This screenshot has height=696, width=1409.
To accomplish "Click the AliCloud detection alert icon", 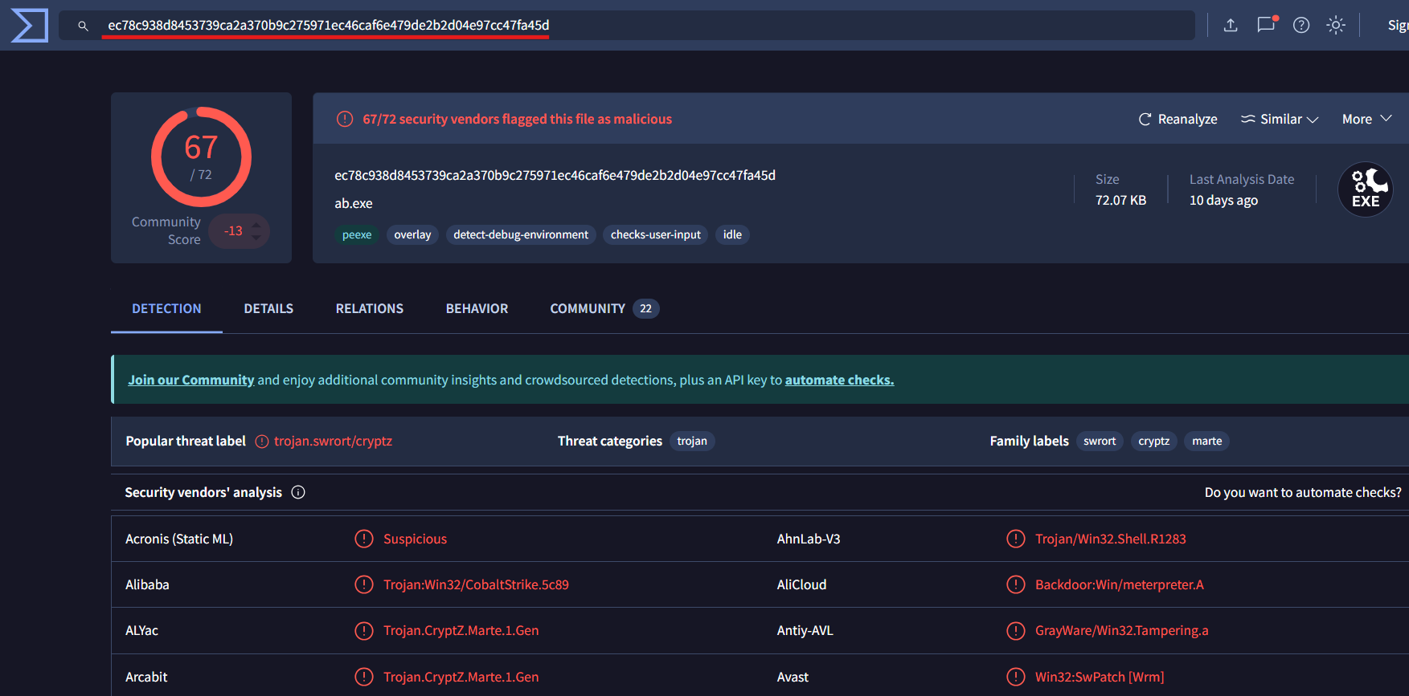I will point(1016,584).
